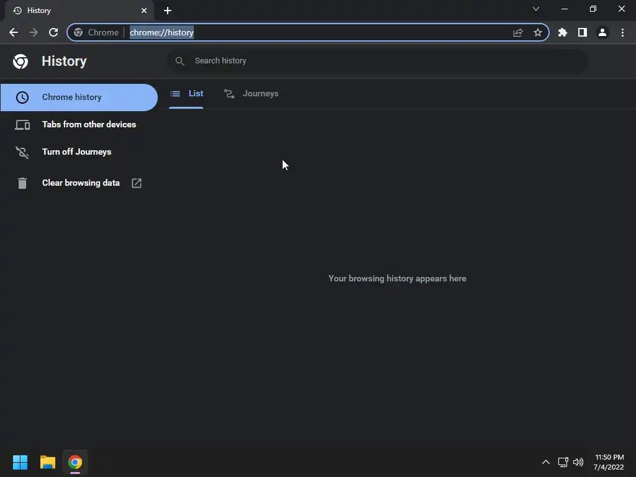Click the Chrome logo next to History
Image resolution: width=636 pixels, height=477 pixels.
pos(20,61)
